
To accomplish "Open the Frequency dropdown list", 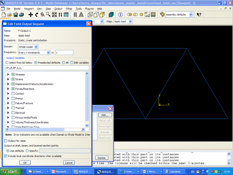I will pos(48,53).
